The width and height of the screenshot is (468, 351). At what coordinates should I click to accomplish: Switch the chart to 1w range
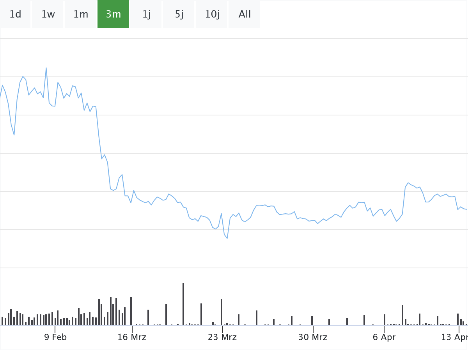click(48, 14)
